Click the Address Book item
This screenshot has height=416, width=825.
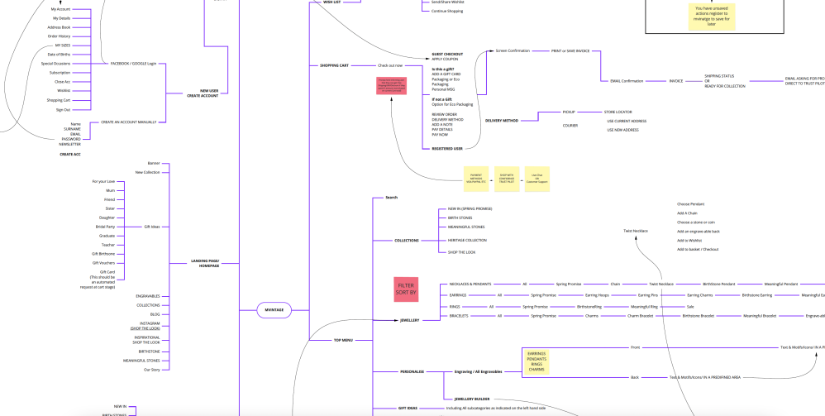click(x=59, y=26)
